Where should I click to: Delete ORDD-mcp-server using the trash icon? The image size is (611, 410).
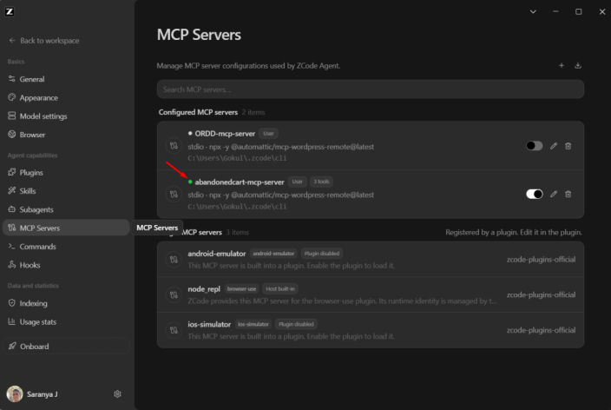coord(568,146)
